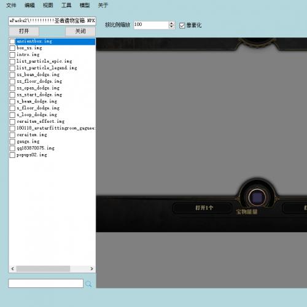Viewport: 307px width, 307px height.
Task: Click the 打开 button
Action: (24, 31)
